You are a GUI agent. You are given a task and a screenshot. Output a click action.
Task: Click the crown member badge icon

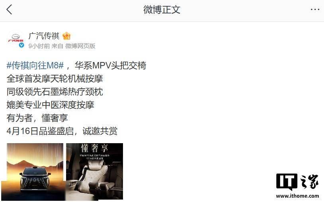[x=66, y=36]
